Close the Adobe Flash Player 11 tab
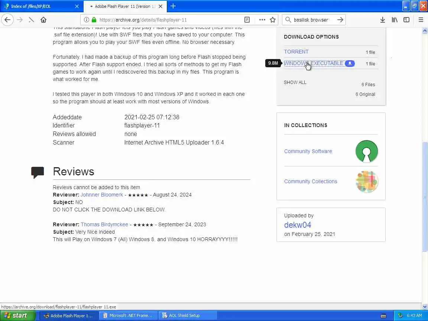Image resolution: width=428 pixels, height=321 pixels. click(160, 6)
